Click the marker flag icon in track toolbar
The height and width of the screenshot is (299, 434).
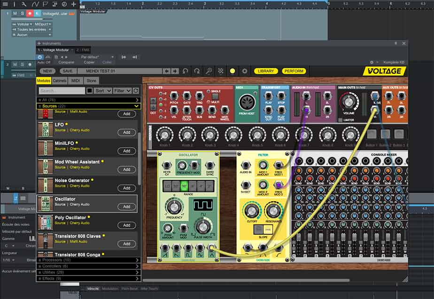click(x=45, y=4)
